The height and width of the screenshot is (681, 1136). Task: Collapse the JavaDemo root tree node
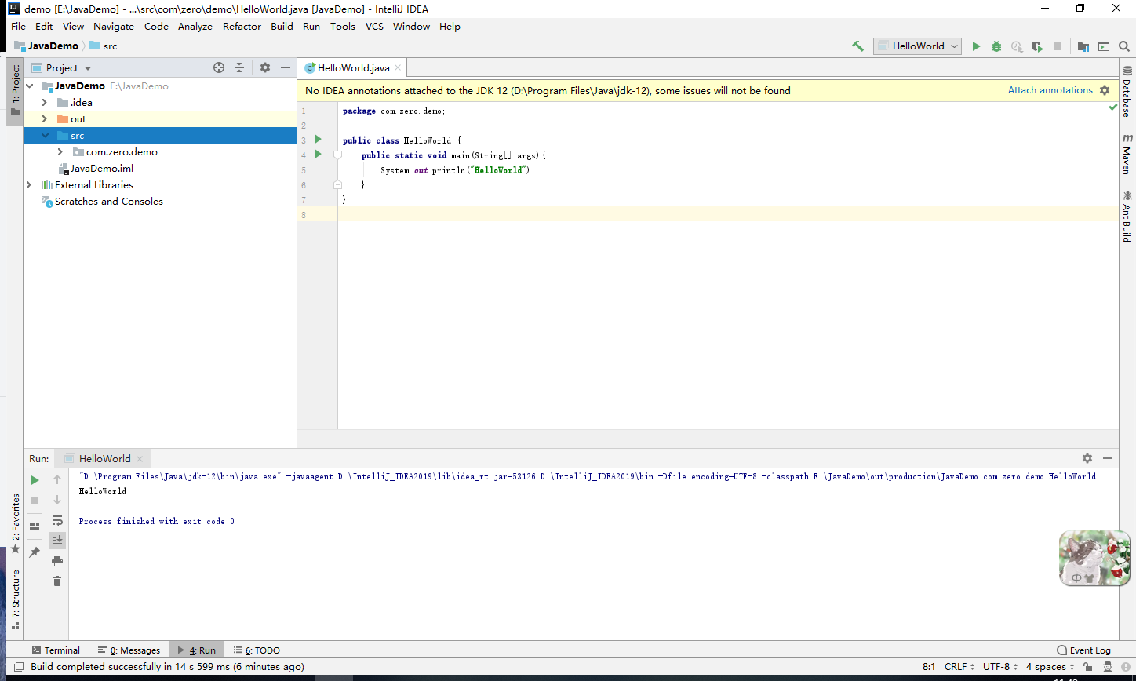click(x=30, y=86)
